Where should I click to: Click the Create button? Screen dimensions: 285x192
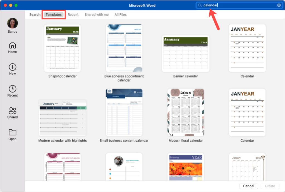pyautogui.click(x=270, y=186)
